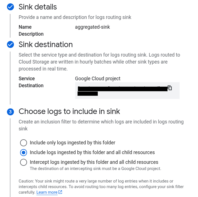
Task: Click the aggregated-sink name value
Action: (x=92, y=27)
